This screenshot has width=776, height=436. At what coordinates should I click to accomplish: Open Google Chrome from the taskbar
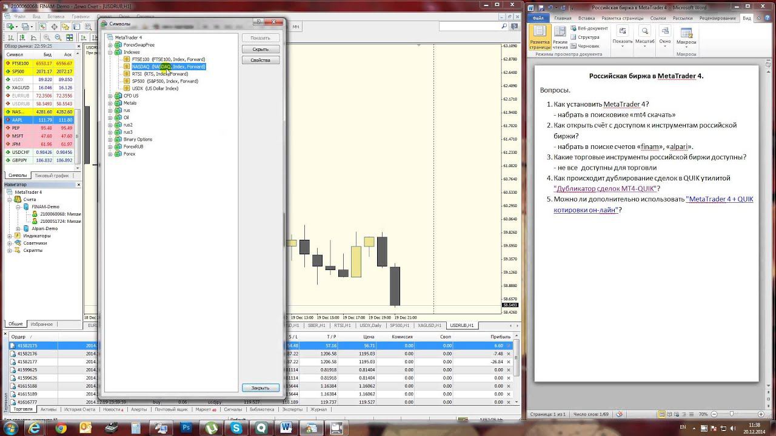[x=61, y=428]
